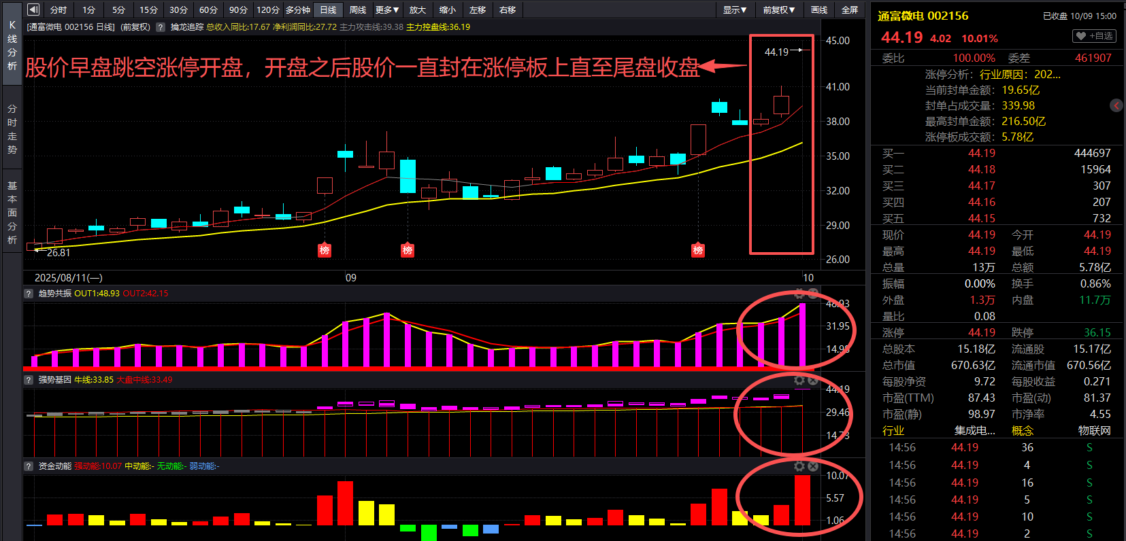This screenshot has width=1126, height=541.
Task: Click the 趋势共振 indicator title
Action: [54, 294]
